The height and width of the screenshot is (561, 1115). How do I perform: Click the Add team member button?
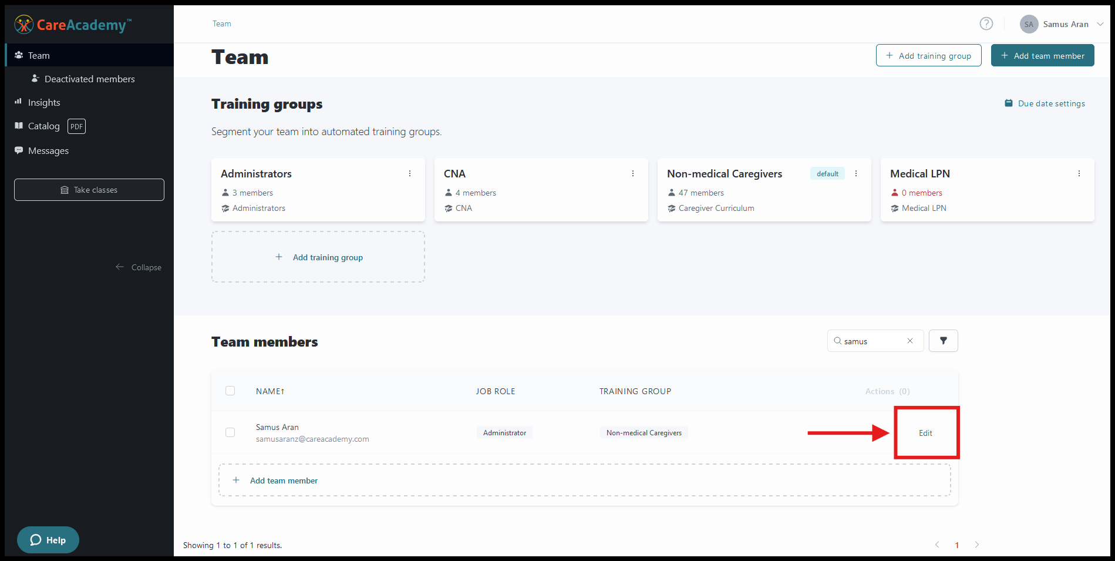(x=1042, y=56)
